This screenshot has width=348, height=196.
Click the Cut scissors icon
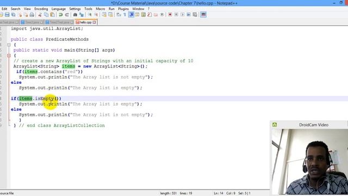(40, 15)
